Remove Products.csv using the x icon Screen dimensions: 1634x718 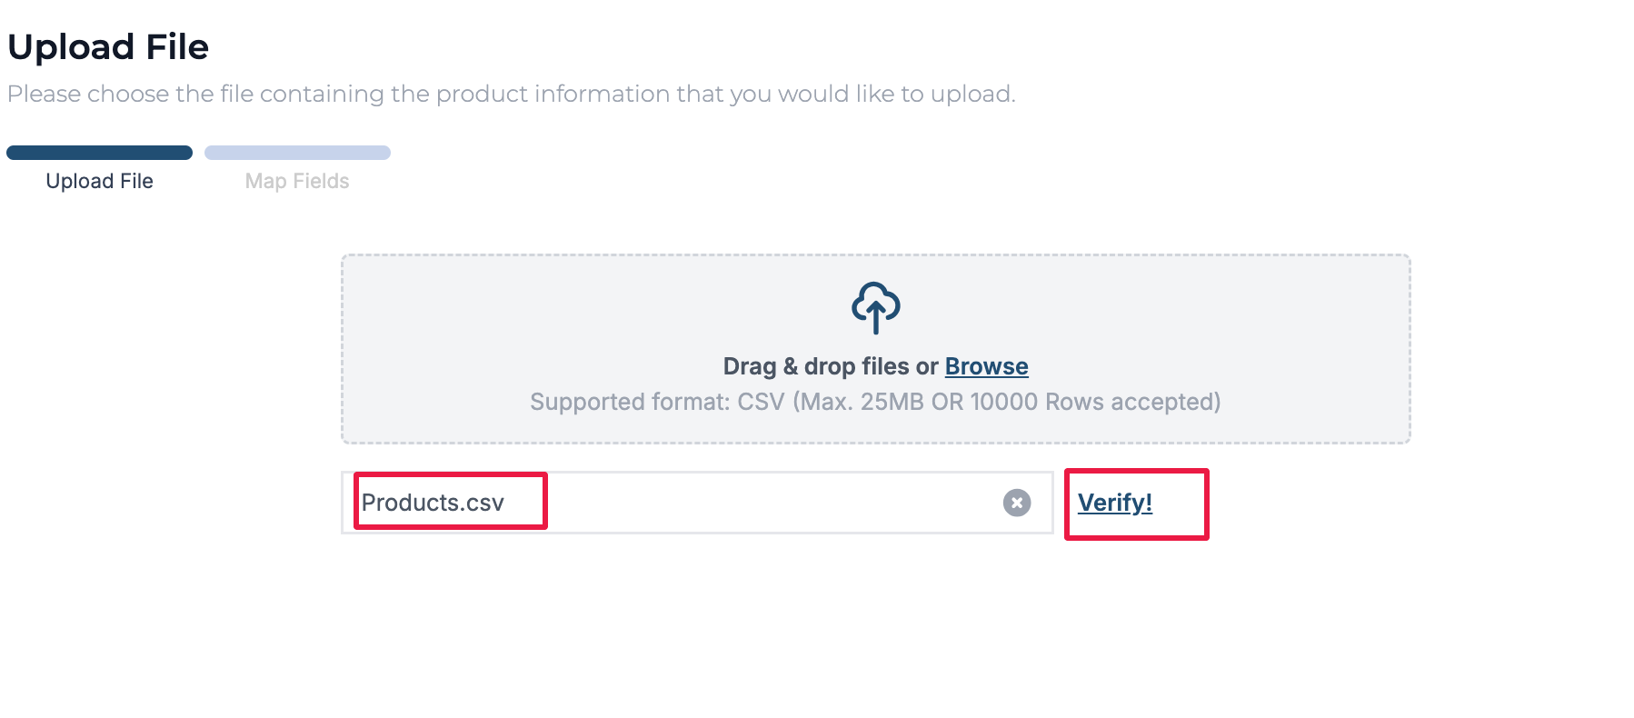(1017, 503)
